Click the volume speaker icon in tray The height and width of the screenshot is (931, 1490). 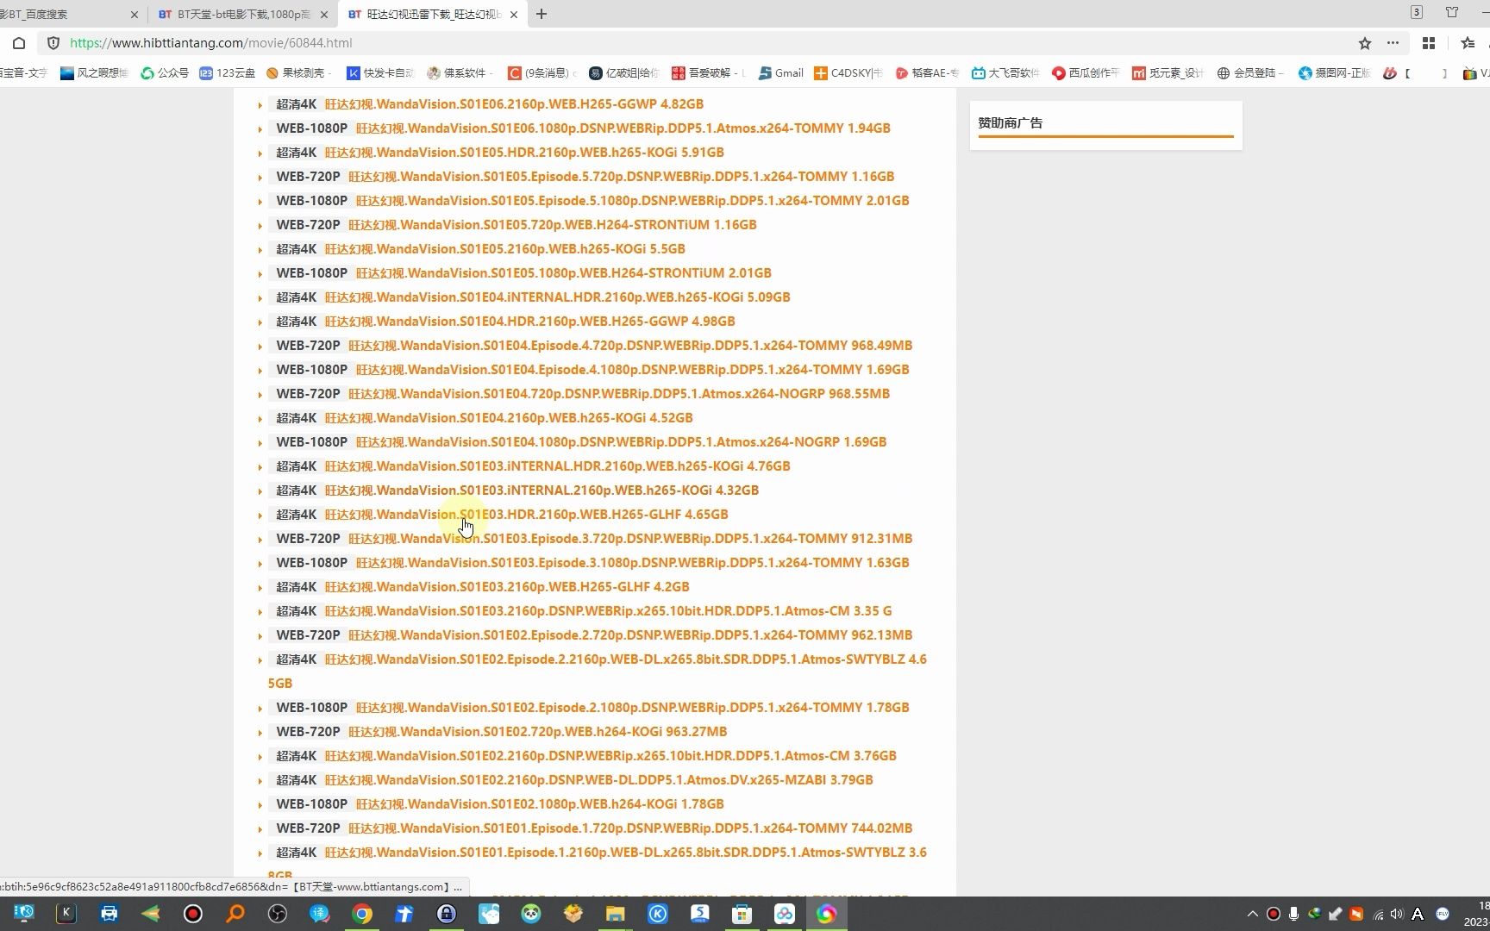[x=1397, y=914]
